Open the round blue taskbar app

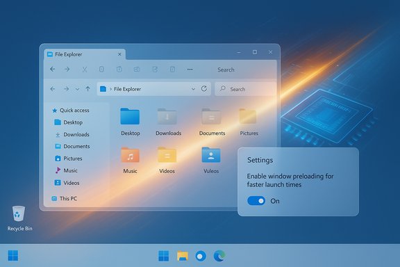tap(201, 256)
